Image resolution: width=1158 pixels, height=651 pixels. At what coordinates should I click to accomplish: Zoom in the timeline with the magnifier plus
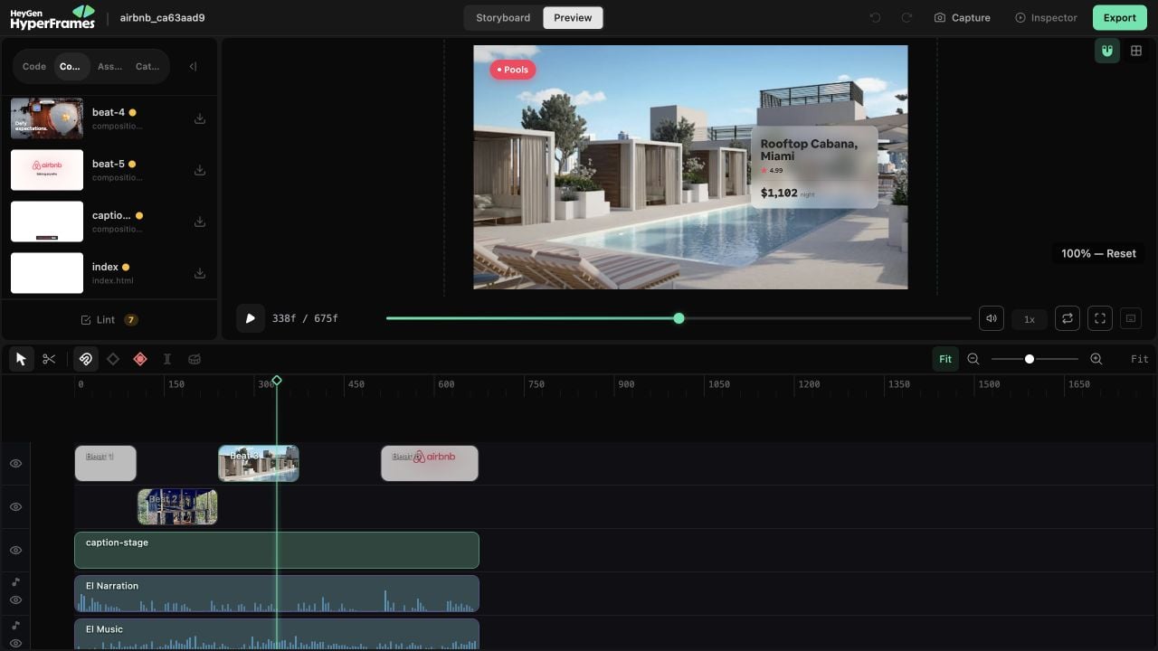(1096, 359)
